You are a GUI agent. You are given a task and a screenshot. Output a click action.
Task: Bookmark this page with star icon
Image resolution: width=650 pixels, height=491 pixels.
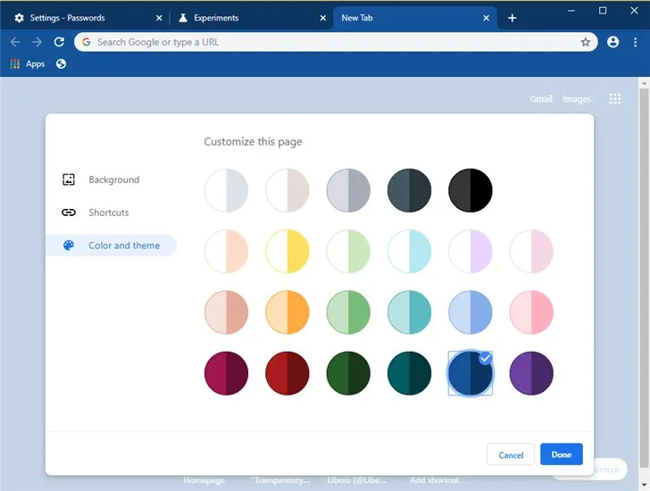click(x=586, y=42)
